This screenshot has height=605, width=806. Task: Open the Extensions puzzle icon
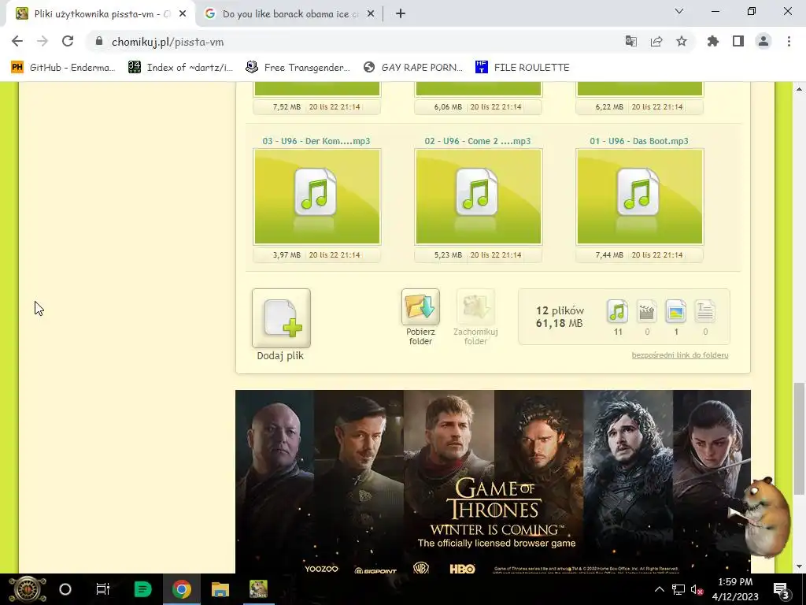point(713,42)
